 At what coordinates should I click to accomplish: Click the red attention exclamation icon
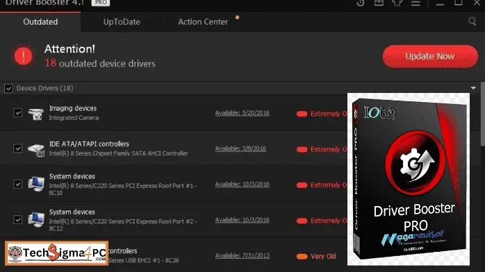[x=23, y=56]
